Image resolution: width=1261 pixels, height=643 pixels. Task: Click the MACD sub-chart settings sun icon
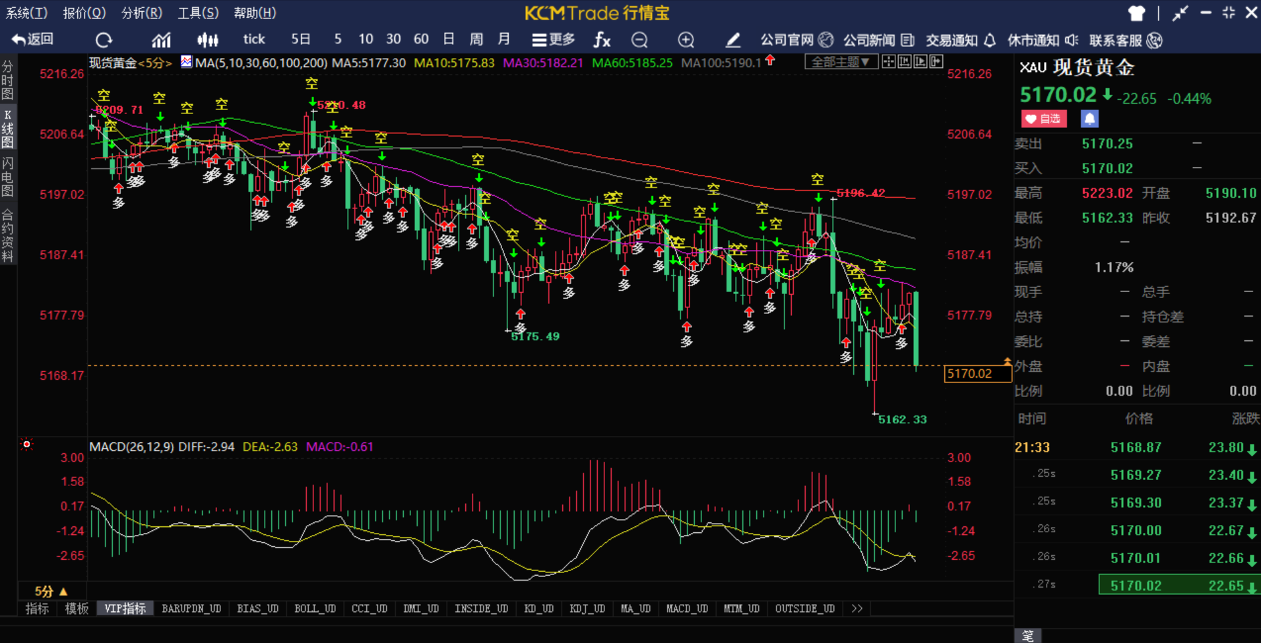coord(26,444)
